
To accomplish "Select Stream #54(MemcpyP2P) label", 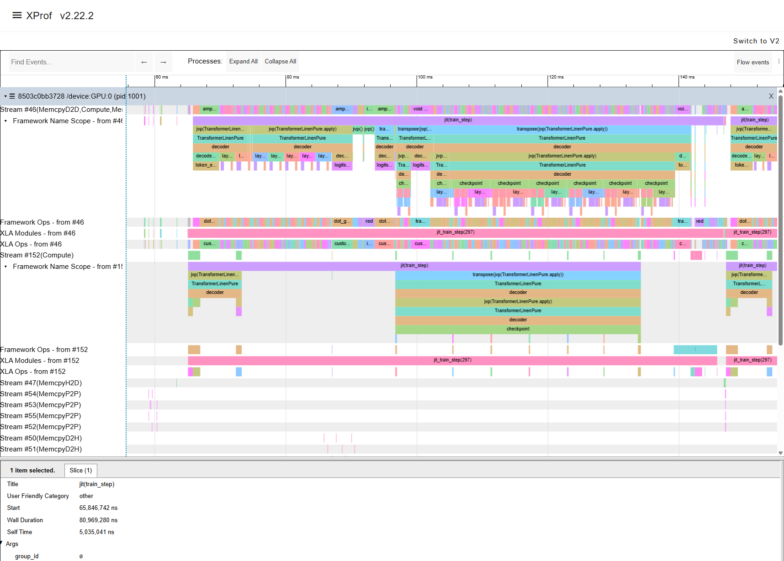I will click(x=41, y=394).
